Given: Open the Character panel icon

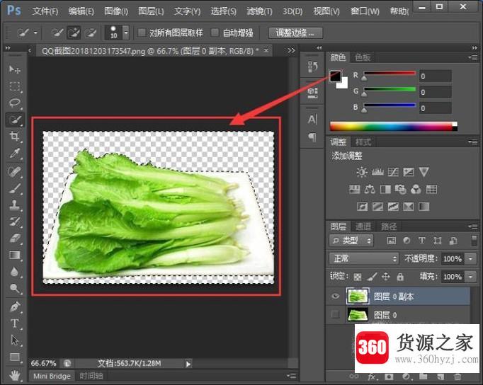Looking at the screenshot, I should [312, 120].
